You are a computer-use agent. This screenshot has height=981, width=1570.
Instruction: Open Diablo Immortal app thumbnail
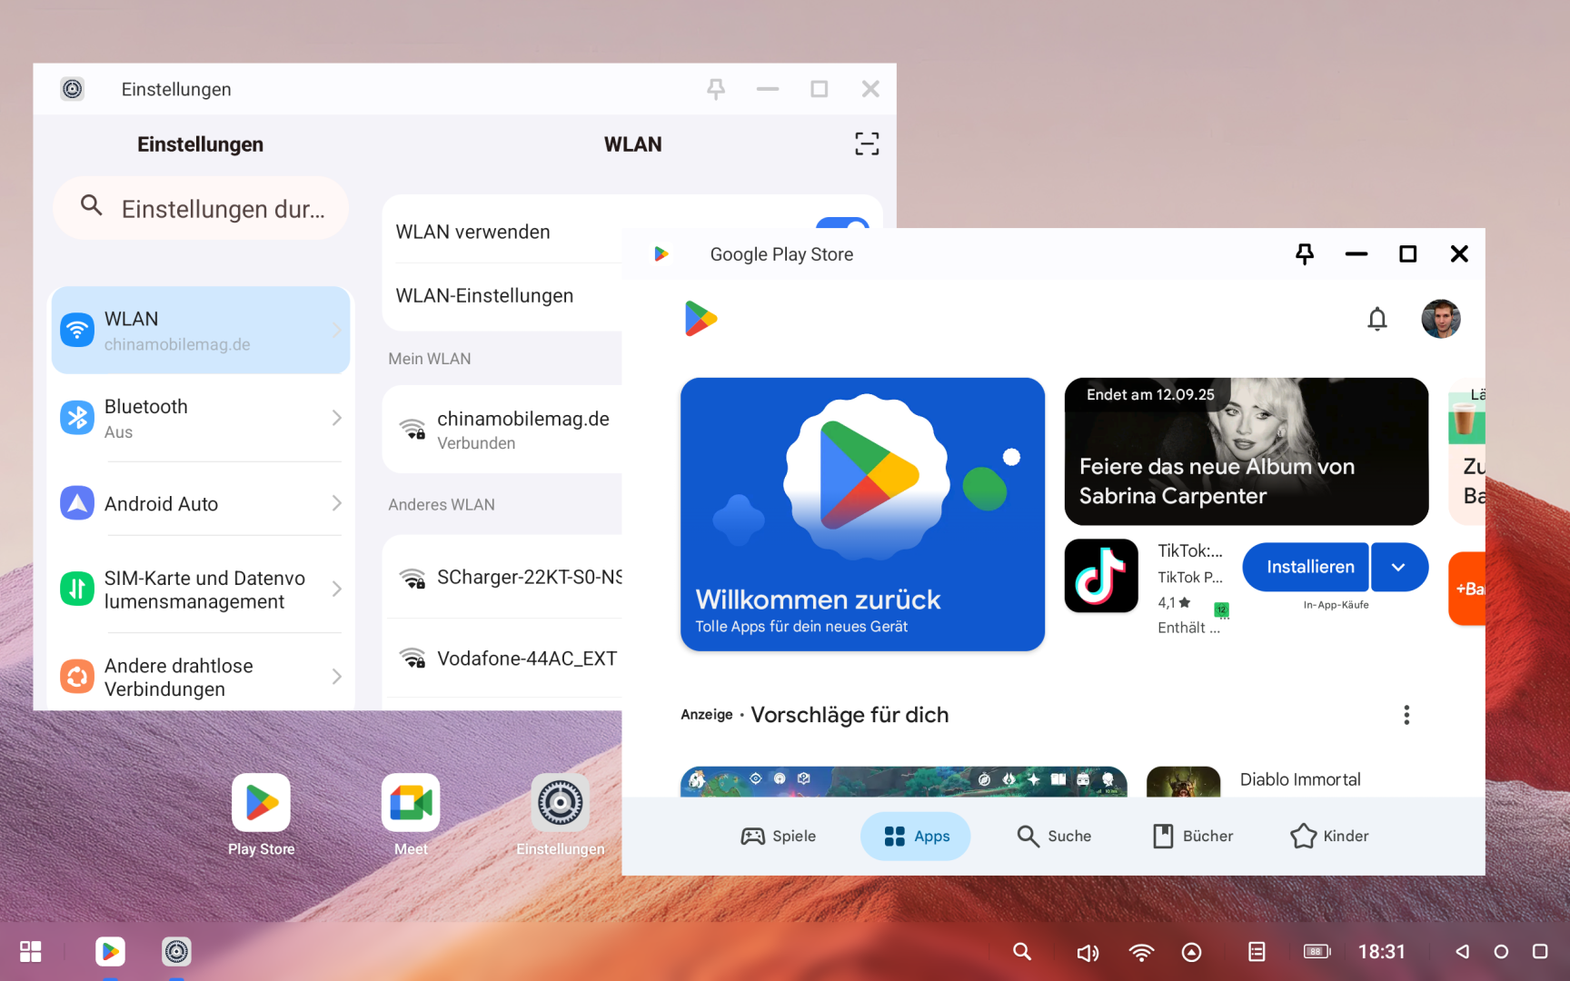pyautogui.click(x=1183, y=782)
